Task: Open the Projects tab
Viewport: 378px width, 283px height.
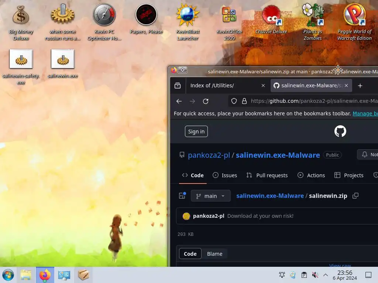Action: click(x=349, y=175)
